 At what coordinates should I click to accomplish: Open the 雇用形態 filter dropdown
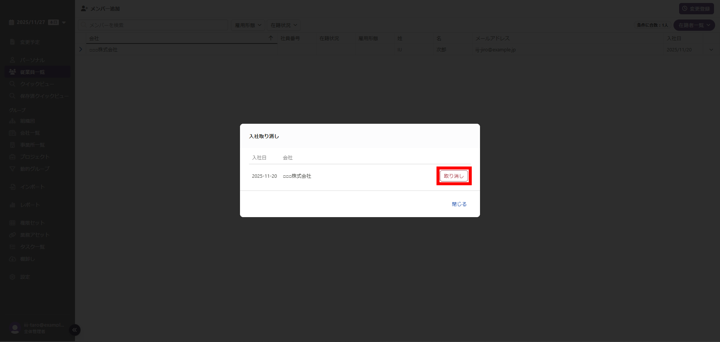point(248,25)
